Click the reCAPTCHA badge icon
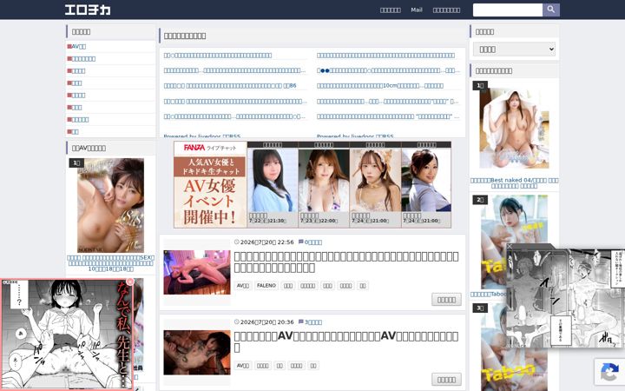Image resolution: width=625 pixels, height=391 pixels. click(609, 372)
